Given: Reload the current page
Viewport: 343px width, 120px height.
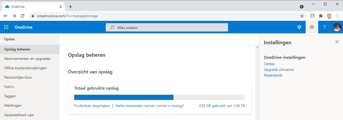Looking at the screenshot, I should [x=22, y=16].
